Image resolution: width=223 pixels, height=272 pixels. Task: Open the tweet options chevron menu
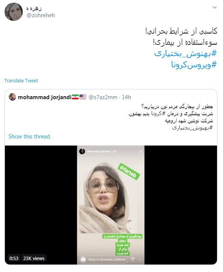[214, 7]
